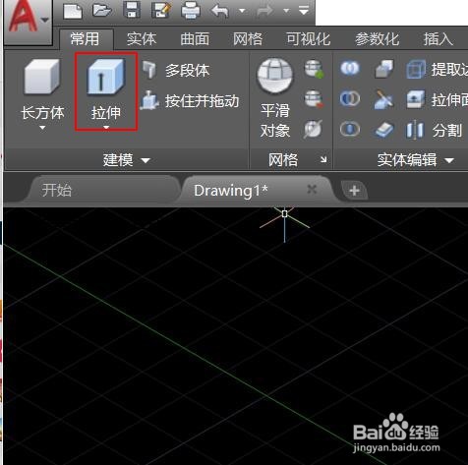Click the 平滑对象 smooth object tool
Screen dimensions: 468x465
point(275,98)
